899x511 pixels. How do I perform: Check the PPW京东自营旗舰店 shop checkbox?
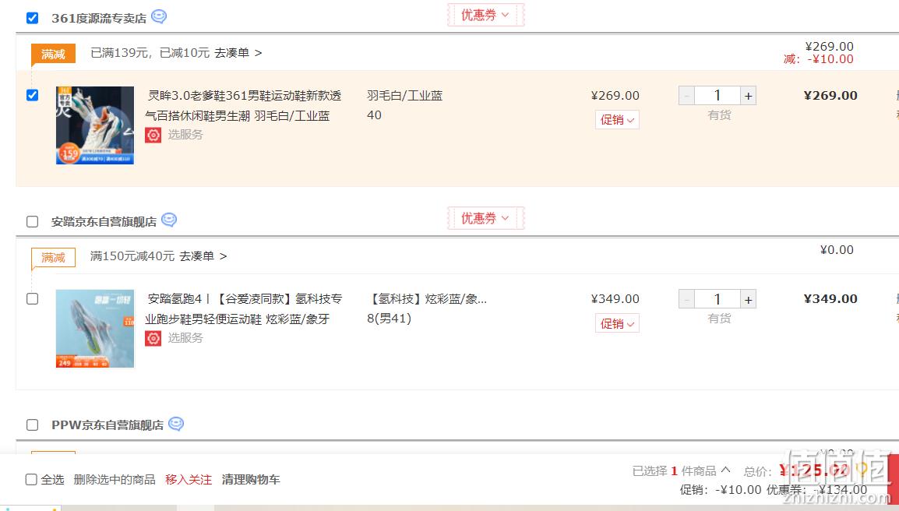33,425
